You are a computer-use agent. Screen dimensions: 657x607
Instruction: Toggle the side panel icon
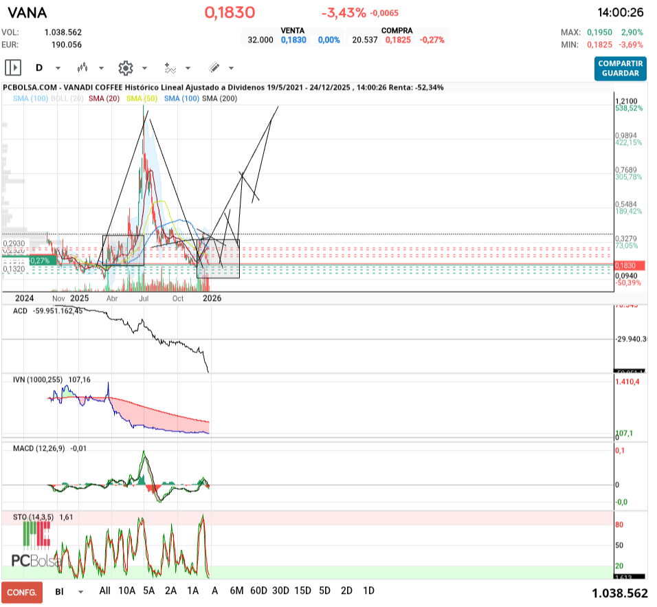point(13,67)
